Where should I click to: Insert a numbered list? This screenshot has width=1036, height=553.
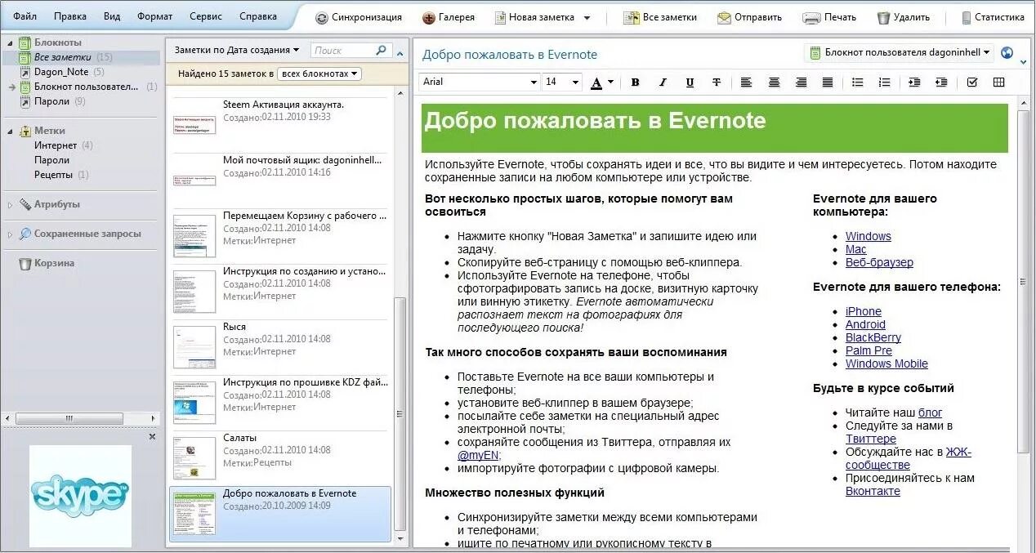[884, 82]
